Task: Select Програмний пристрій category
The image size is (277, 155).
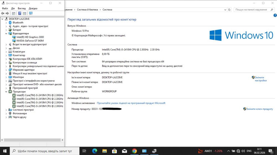Action: point(25,88)
